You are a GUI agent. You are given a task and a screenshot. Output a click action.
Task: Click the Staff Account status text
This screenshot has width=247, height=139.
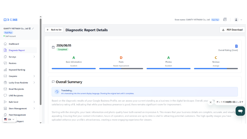[x=10, y=36]
